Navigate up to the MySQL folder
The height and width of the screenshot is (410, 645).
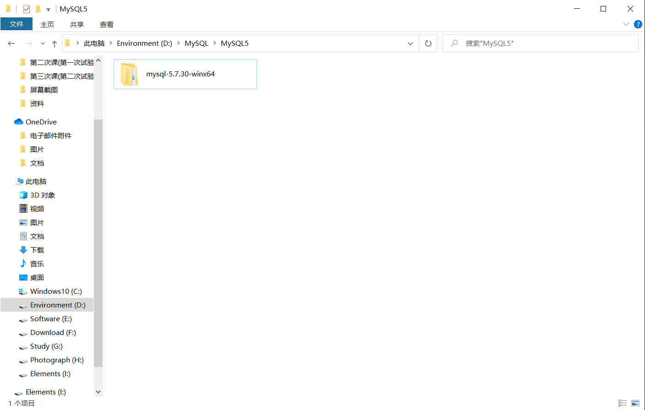coord(54,43)
